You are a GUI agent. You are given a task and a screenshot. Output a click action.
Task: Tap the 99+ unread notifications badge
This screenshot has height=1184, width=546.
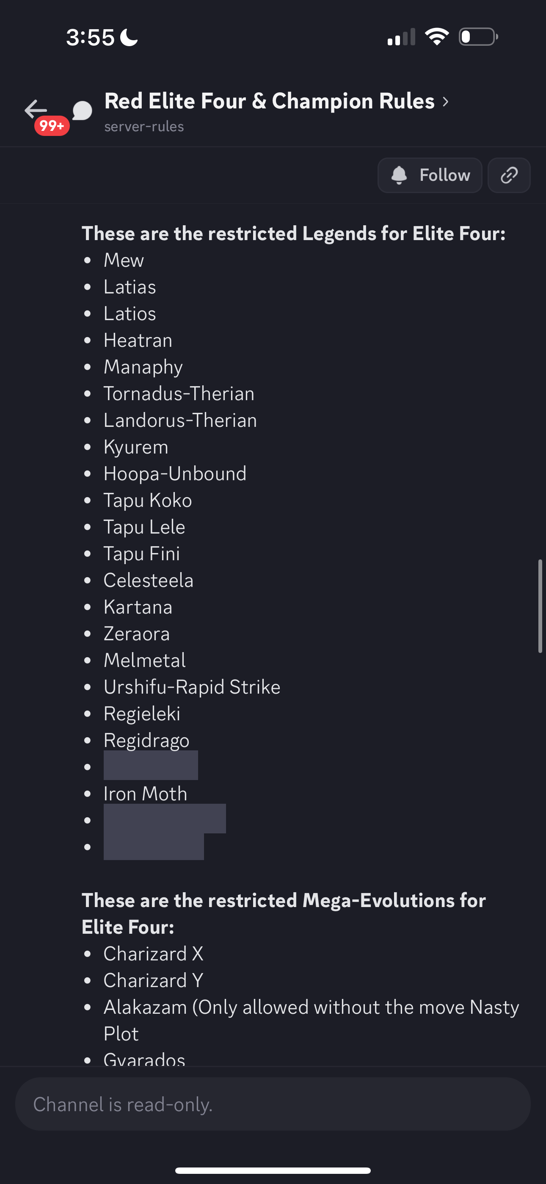click(x=52, y=125)
